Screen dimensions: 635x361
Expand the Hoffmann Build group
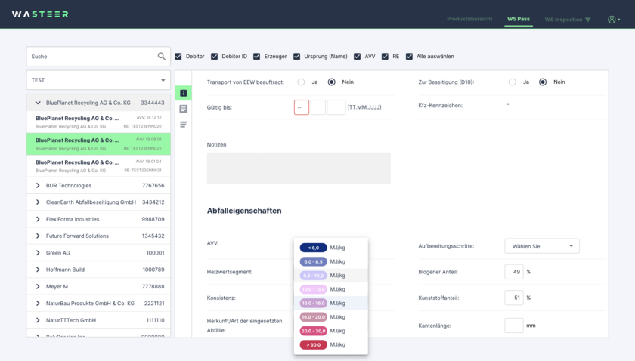[38, 270]
